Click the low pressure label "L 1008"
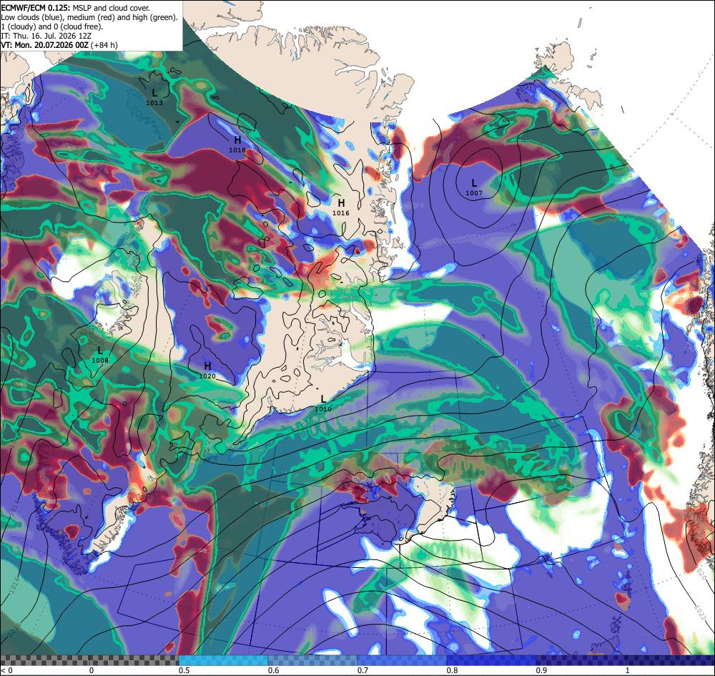The width and height of the screenshot is (715, 676). click(100, 355)
